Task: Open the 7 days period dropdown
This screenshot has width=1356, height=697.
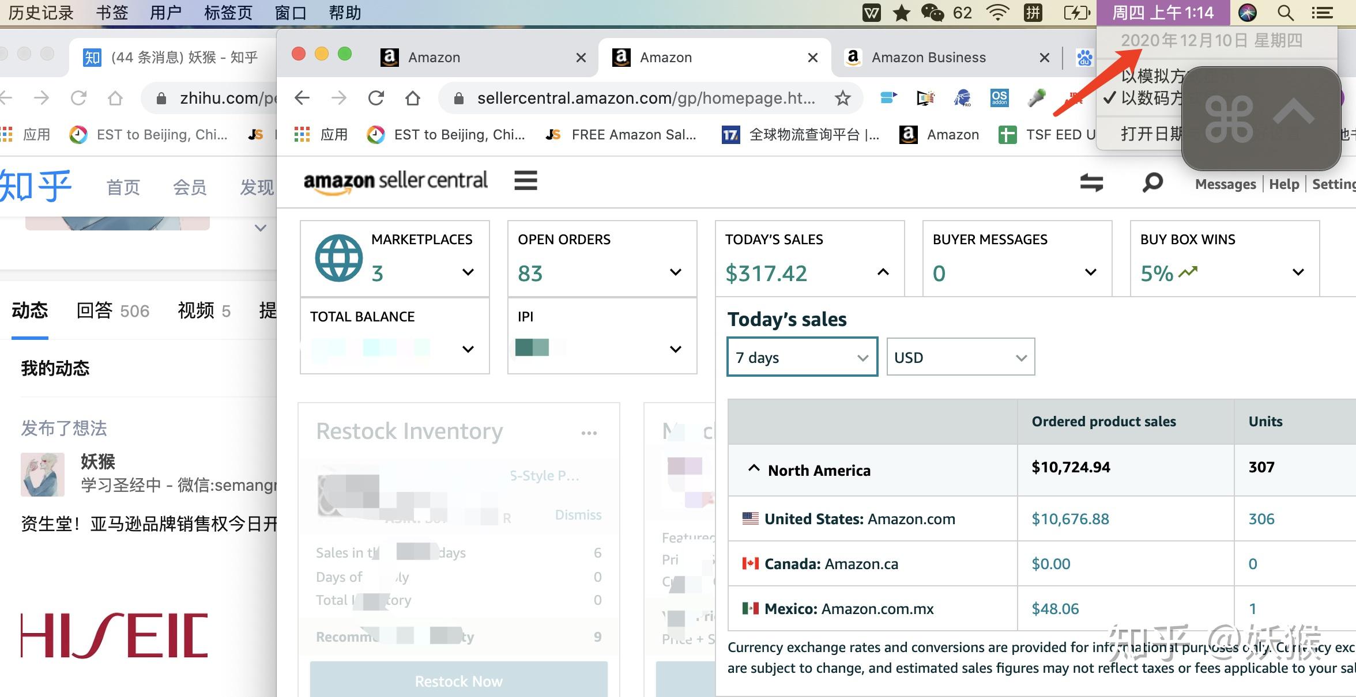Action: [x=802, y=358]
